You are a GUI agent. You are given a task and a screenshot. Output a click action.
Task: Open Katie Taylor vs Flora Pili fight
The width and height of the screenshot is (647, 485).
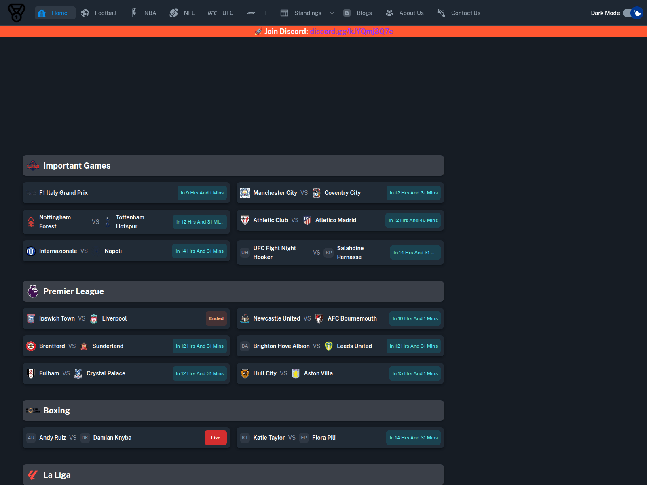(x=340, y=438)
